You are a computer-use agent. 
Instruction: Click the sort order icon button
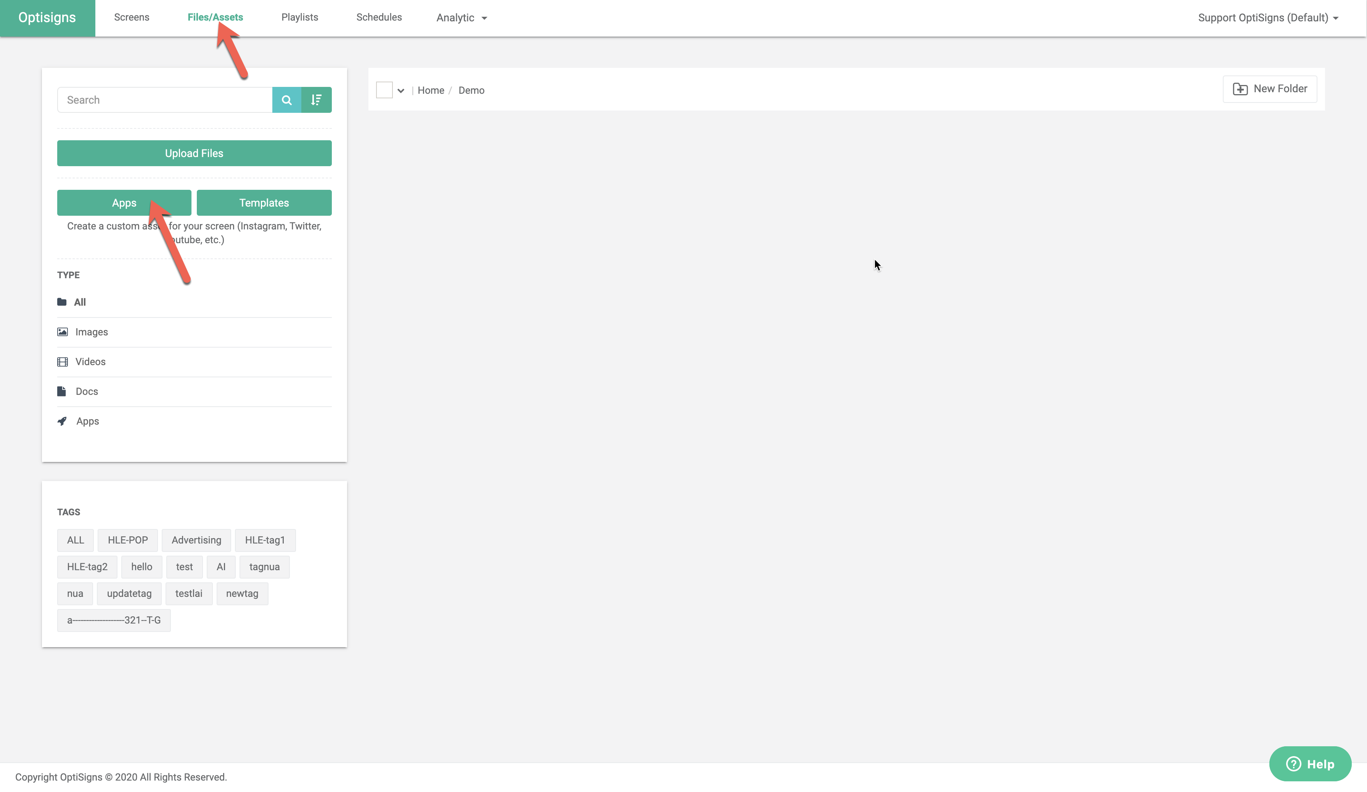tap(316, 100)
